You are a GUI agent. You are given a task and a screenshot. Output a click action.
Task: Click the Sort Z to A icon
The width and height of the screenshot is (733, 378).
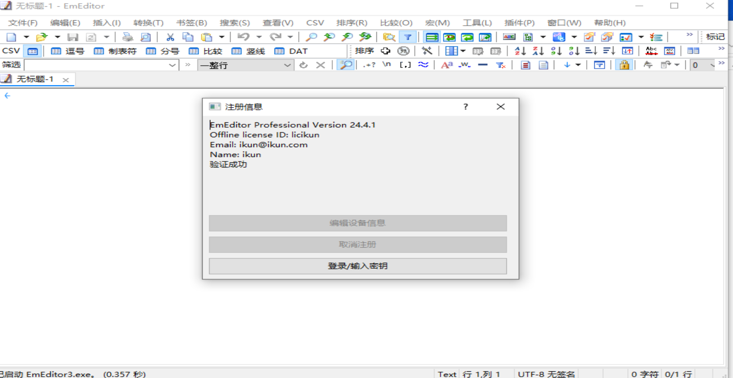click(538, 51)
